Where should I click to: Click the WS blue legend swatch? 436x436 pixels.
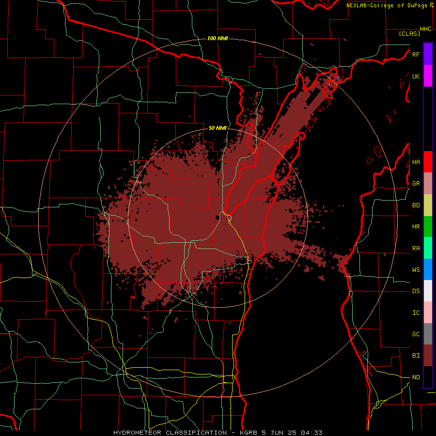pyautogui.click(x=428, y=269)
